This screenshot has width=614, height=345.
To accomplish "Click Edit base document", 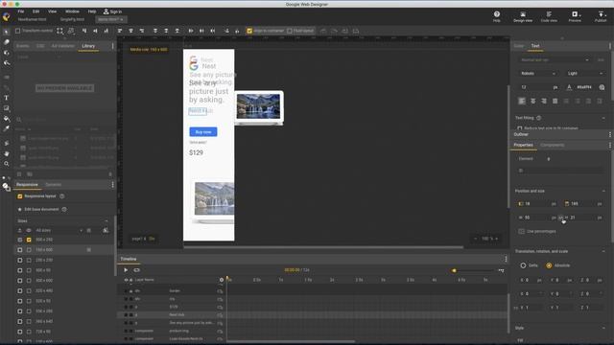I will [41, 209].
